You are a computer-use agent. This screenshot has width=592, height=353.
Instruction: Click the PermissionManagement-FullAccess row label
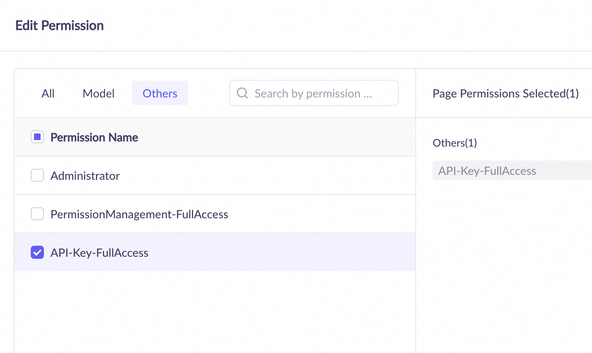coord(139,215)
